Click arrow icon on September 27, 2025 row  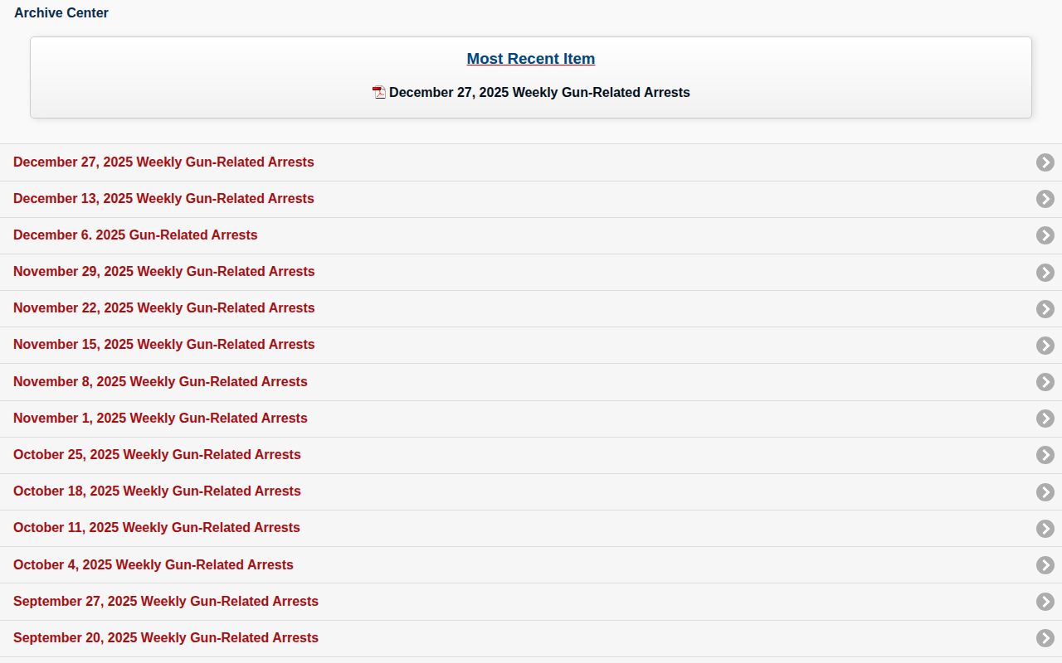1045,602
